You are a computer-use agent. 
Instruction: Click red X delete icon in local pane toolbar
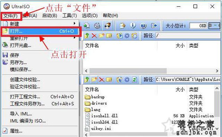pos(102,80)
